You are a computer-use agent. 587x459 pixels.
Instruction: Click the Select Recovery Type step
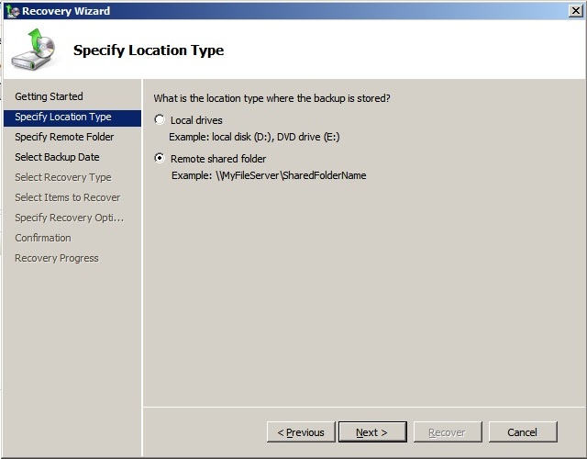tap(63, 177)
